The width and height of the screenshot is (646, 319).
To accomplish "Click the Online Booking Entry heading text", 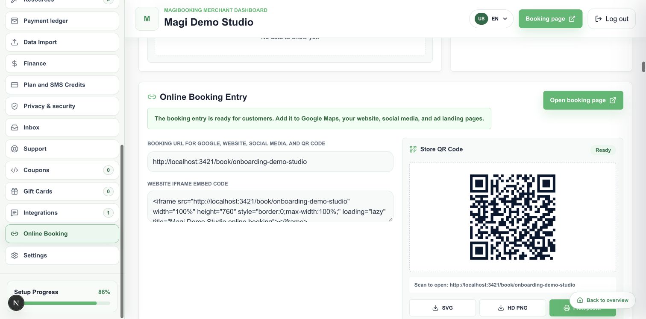I will click(x=203, y=97).
